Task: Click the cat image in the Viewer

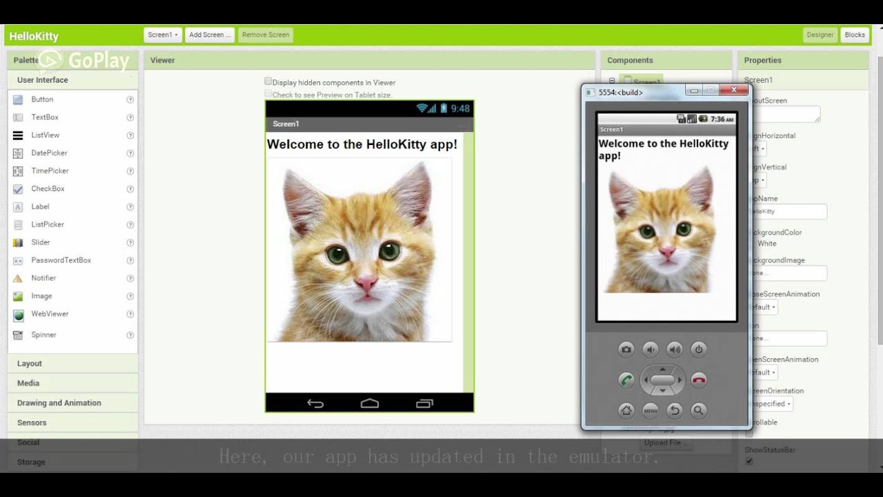Action: (359, 250)
